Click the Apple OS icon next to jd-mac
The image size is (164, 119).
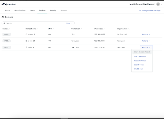point(26,34)
